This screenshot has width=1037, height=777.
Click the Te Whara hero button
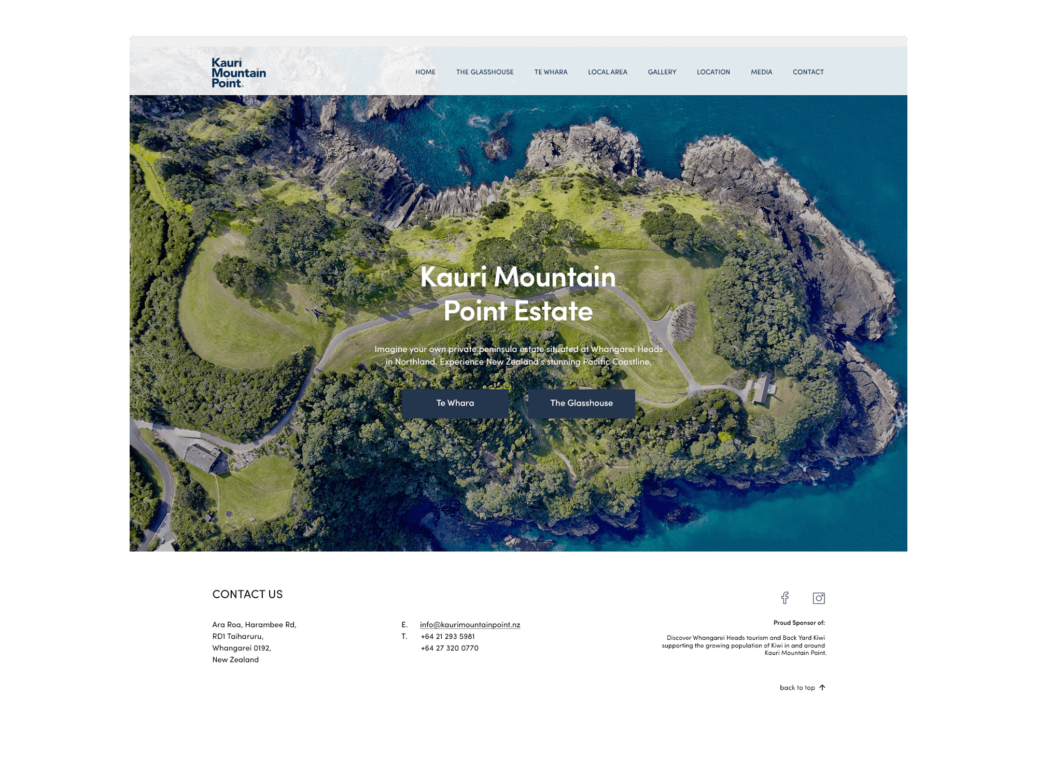click(x=455, y=402)
